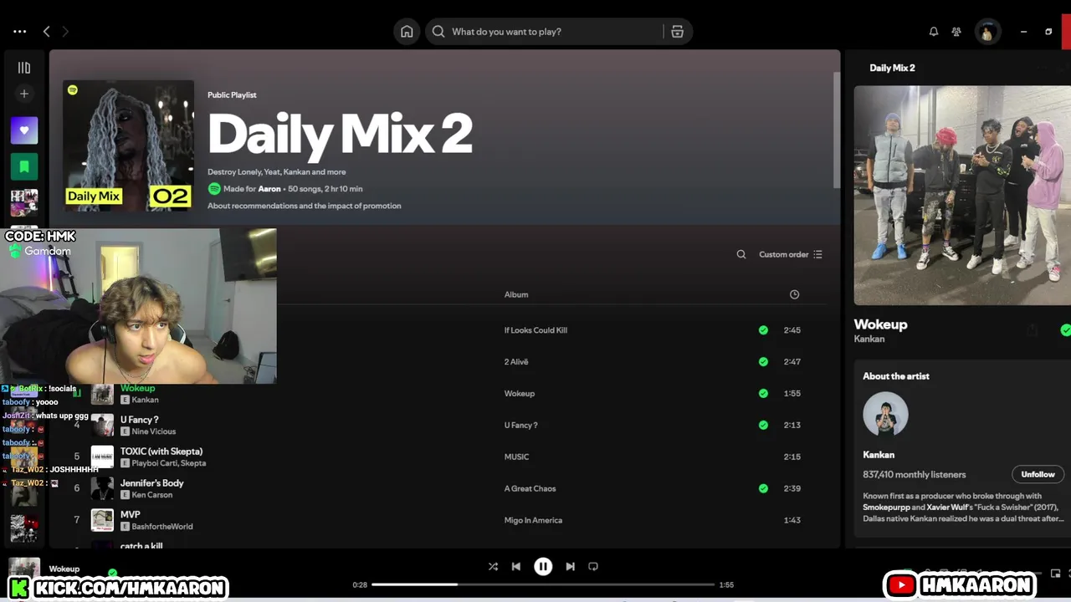Viewport: 1071px width, 602px height.
Task: Open the album A Great Chaos
Action: tap(530, 488)
